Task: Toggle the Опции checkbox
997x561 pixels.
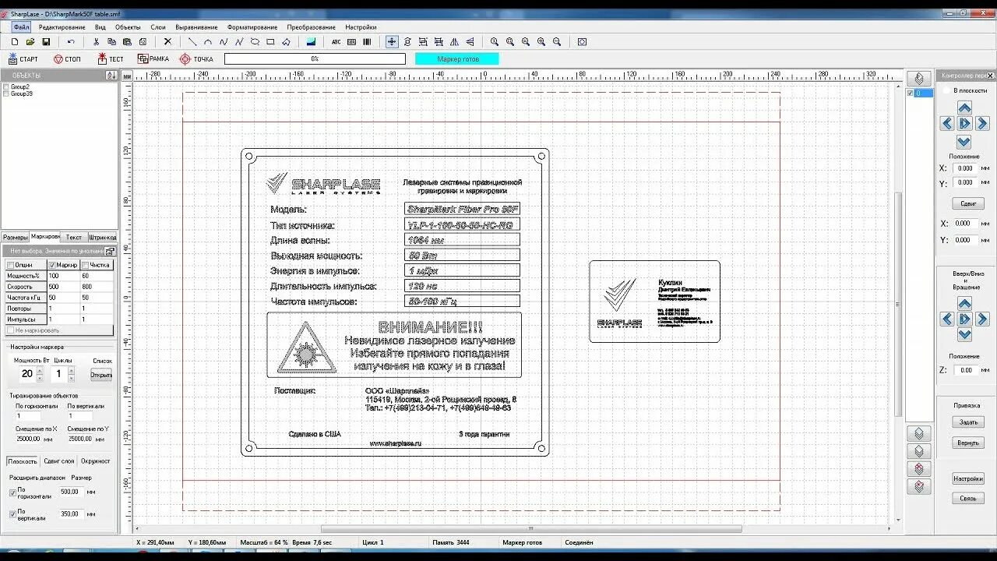Action: pyautogui.click(x=10, y=265)
